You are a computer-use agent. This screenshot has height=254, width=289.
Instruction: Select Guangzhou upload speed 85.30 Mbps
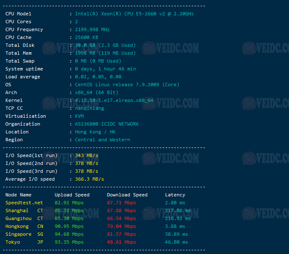pyautogui.click(x=69, y=219)
